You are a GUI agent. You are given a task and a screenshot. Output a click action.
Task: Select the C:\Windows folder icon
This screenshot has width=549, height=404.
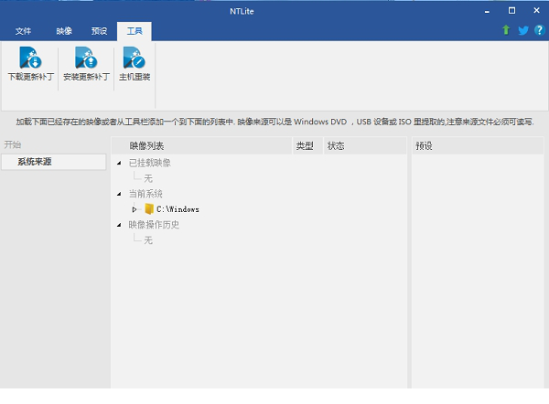coord(149,209)
